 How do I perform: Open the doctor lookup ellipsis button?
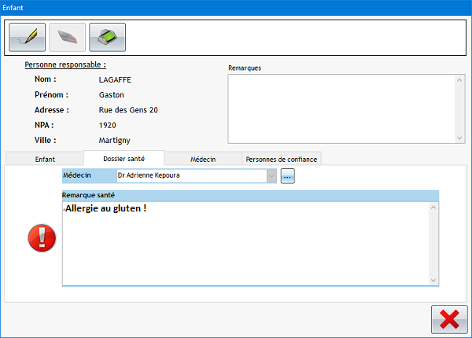coord(287,177)
